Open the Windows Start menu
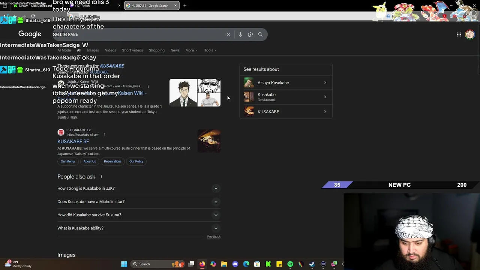The image size is (480, 270). pos(124,264)
